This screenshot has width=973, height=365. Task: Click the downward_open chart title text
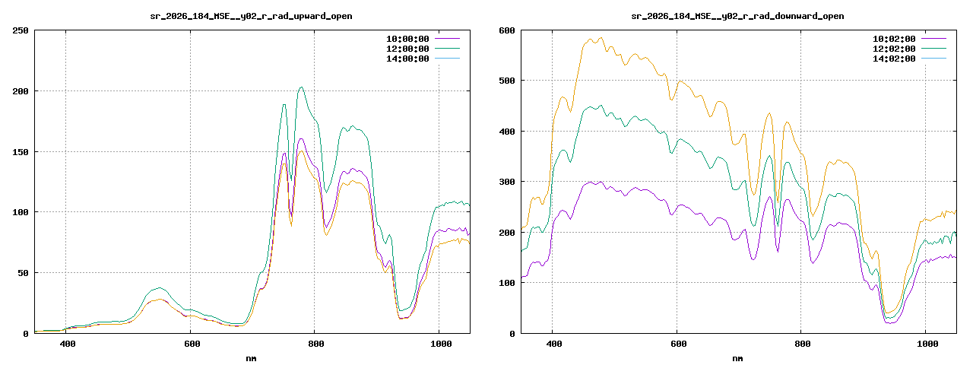[x=737, y=16]
